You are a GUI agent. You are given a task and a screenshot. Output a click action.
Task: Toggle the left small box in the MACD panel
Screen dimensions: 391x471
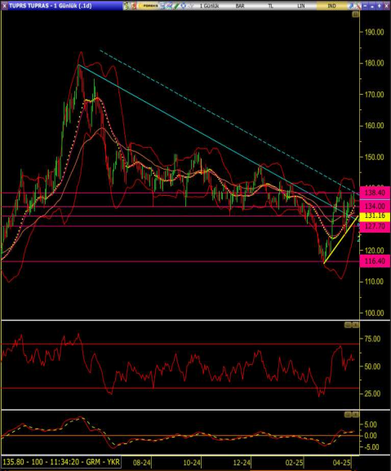pyautogui.click(x=348, y=415)
